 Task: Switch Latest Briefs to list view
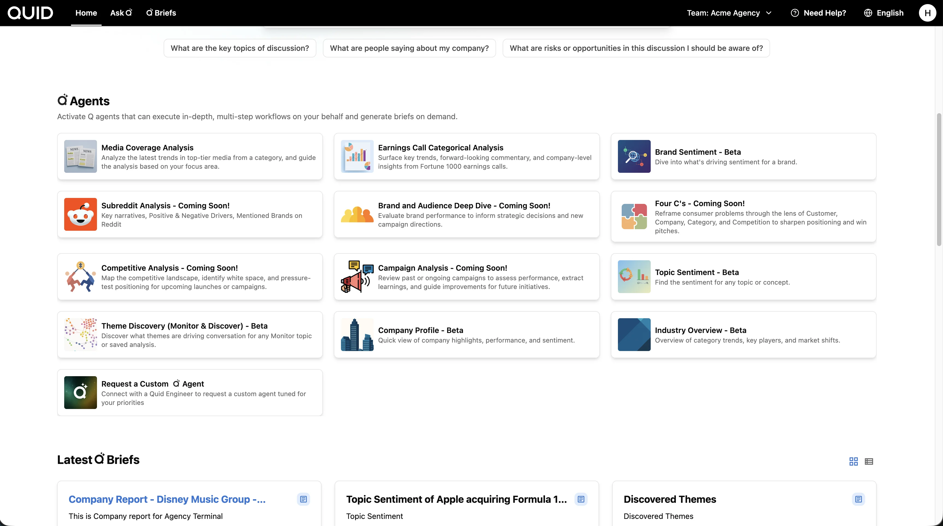869,461
